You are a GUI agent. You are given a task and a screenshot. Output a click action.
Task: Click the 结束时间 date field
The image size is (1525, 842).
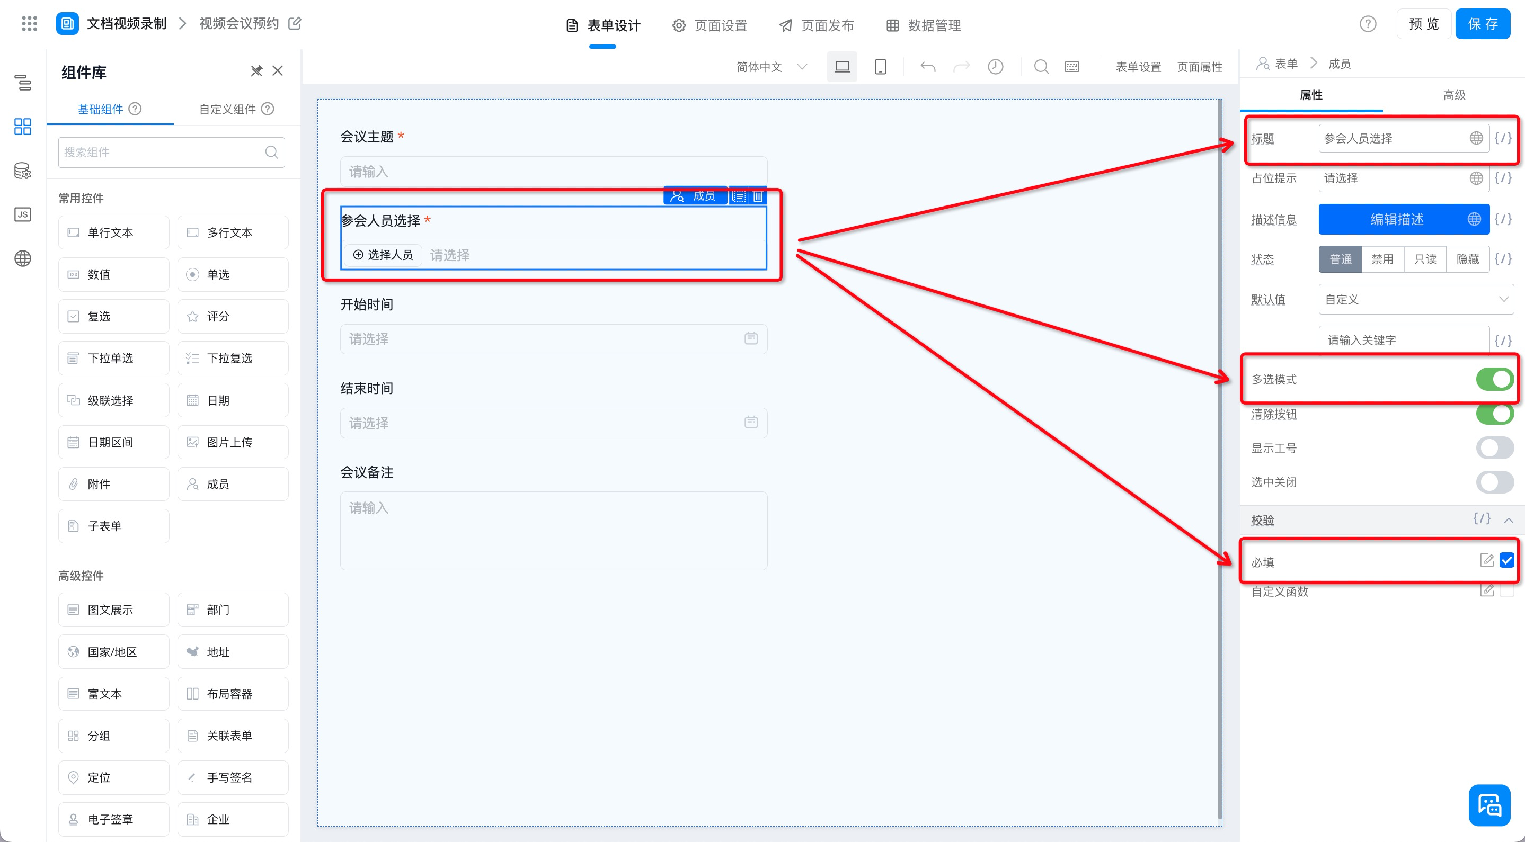pos(554,423)
